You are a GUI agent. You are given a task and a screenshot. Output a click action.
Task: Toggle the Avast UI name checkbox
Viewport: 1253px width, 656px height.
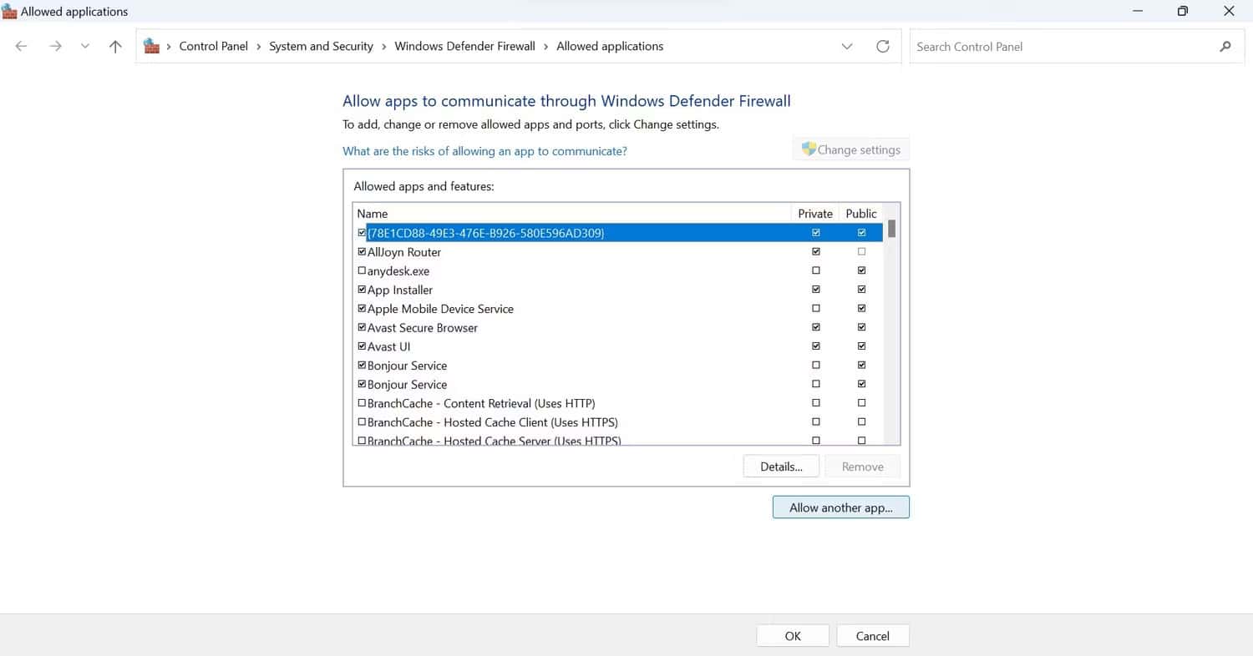tap(362, 346)
